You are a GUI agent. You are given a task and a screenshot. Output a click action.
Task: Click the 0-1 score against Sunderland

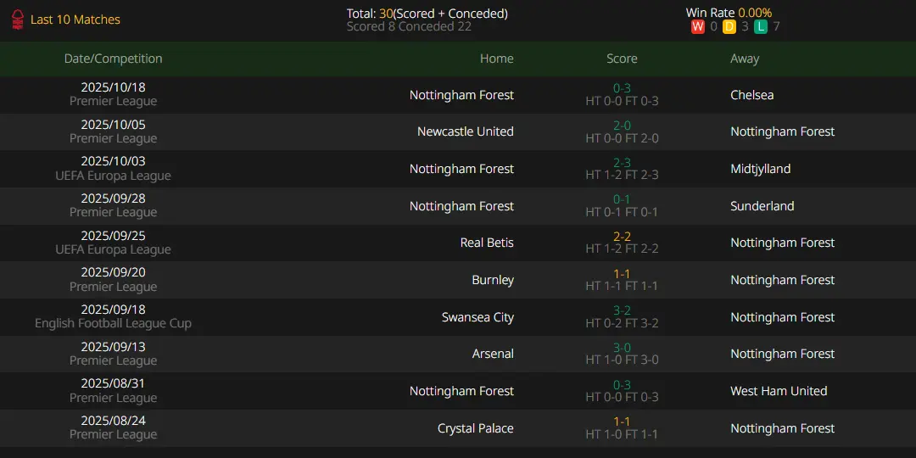[623, 199]
